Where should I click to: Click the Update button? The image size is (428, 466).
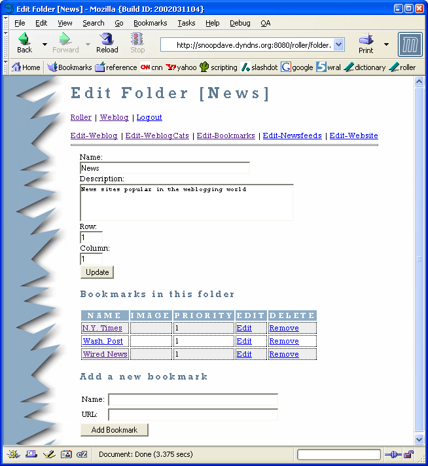click(97, 272)
